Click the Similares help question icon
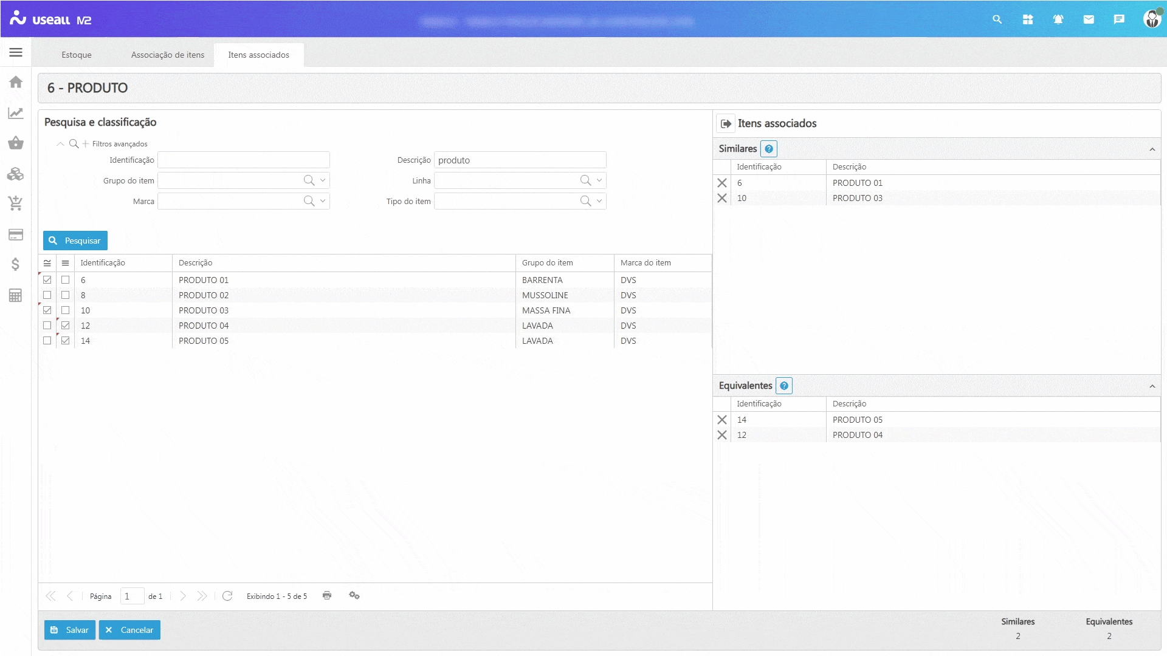 pos(769,149)
